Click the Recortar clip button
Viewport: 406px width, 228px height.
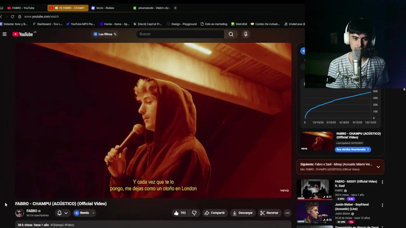269,213
